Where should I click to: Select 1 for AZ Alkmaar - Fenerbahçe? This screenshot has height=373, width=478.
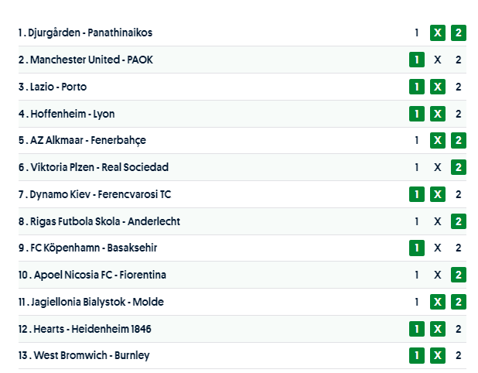[416, 140]
